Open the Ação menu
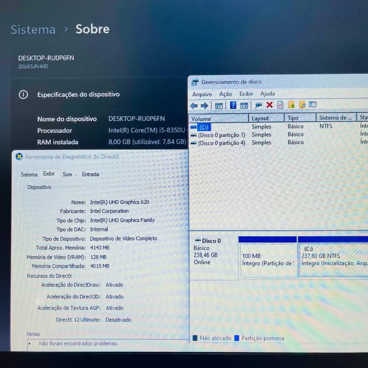Image resolution: width=368 pixels, height=368 pixels. point(226,94)
